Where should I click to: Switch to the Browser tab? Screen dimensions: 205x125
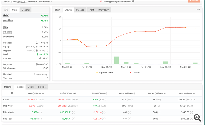point(42,87)
